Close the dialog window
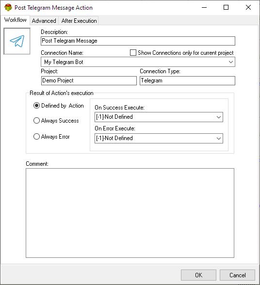The height and width of the screenshot is (285, 260). (x=248, y=7)
